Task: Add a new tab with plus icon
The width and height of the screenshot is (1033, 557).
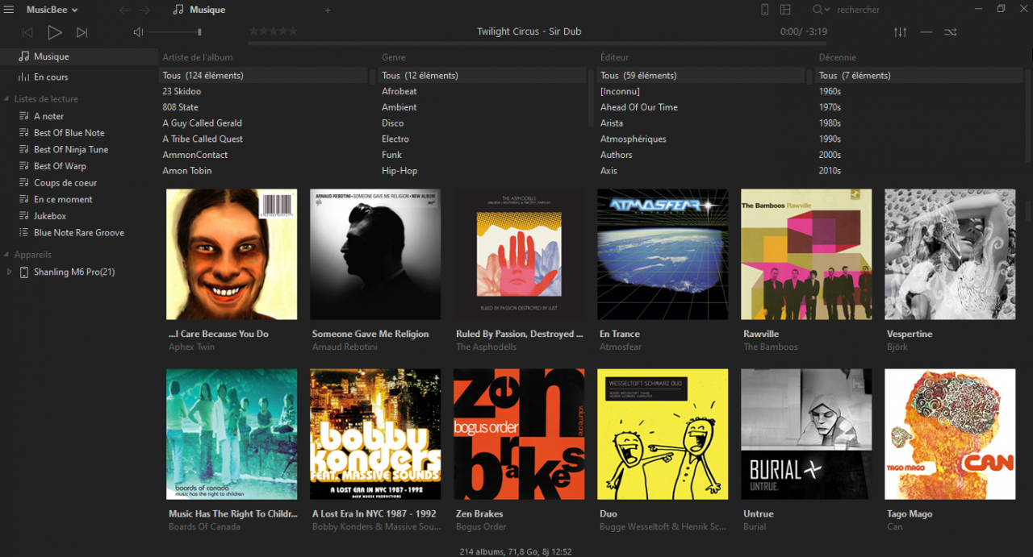Action: [328, 10]
